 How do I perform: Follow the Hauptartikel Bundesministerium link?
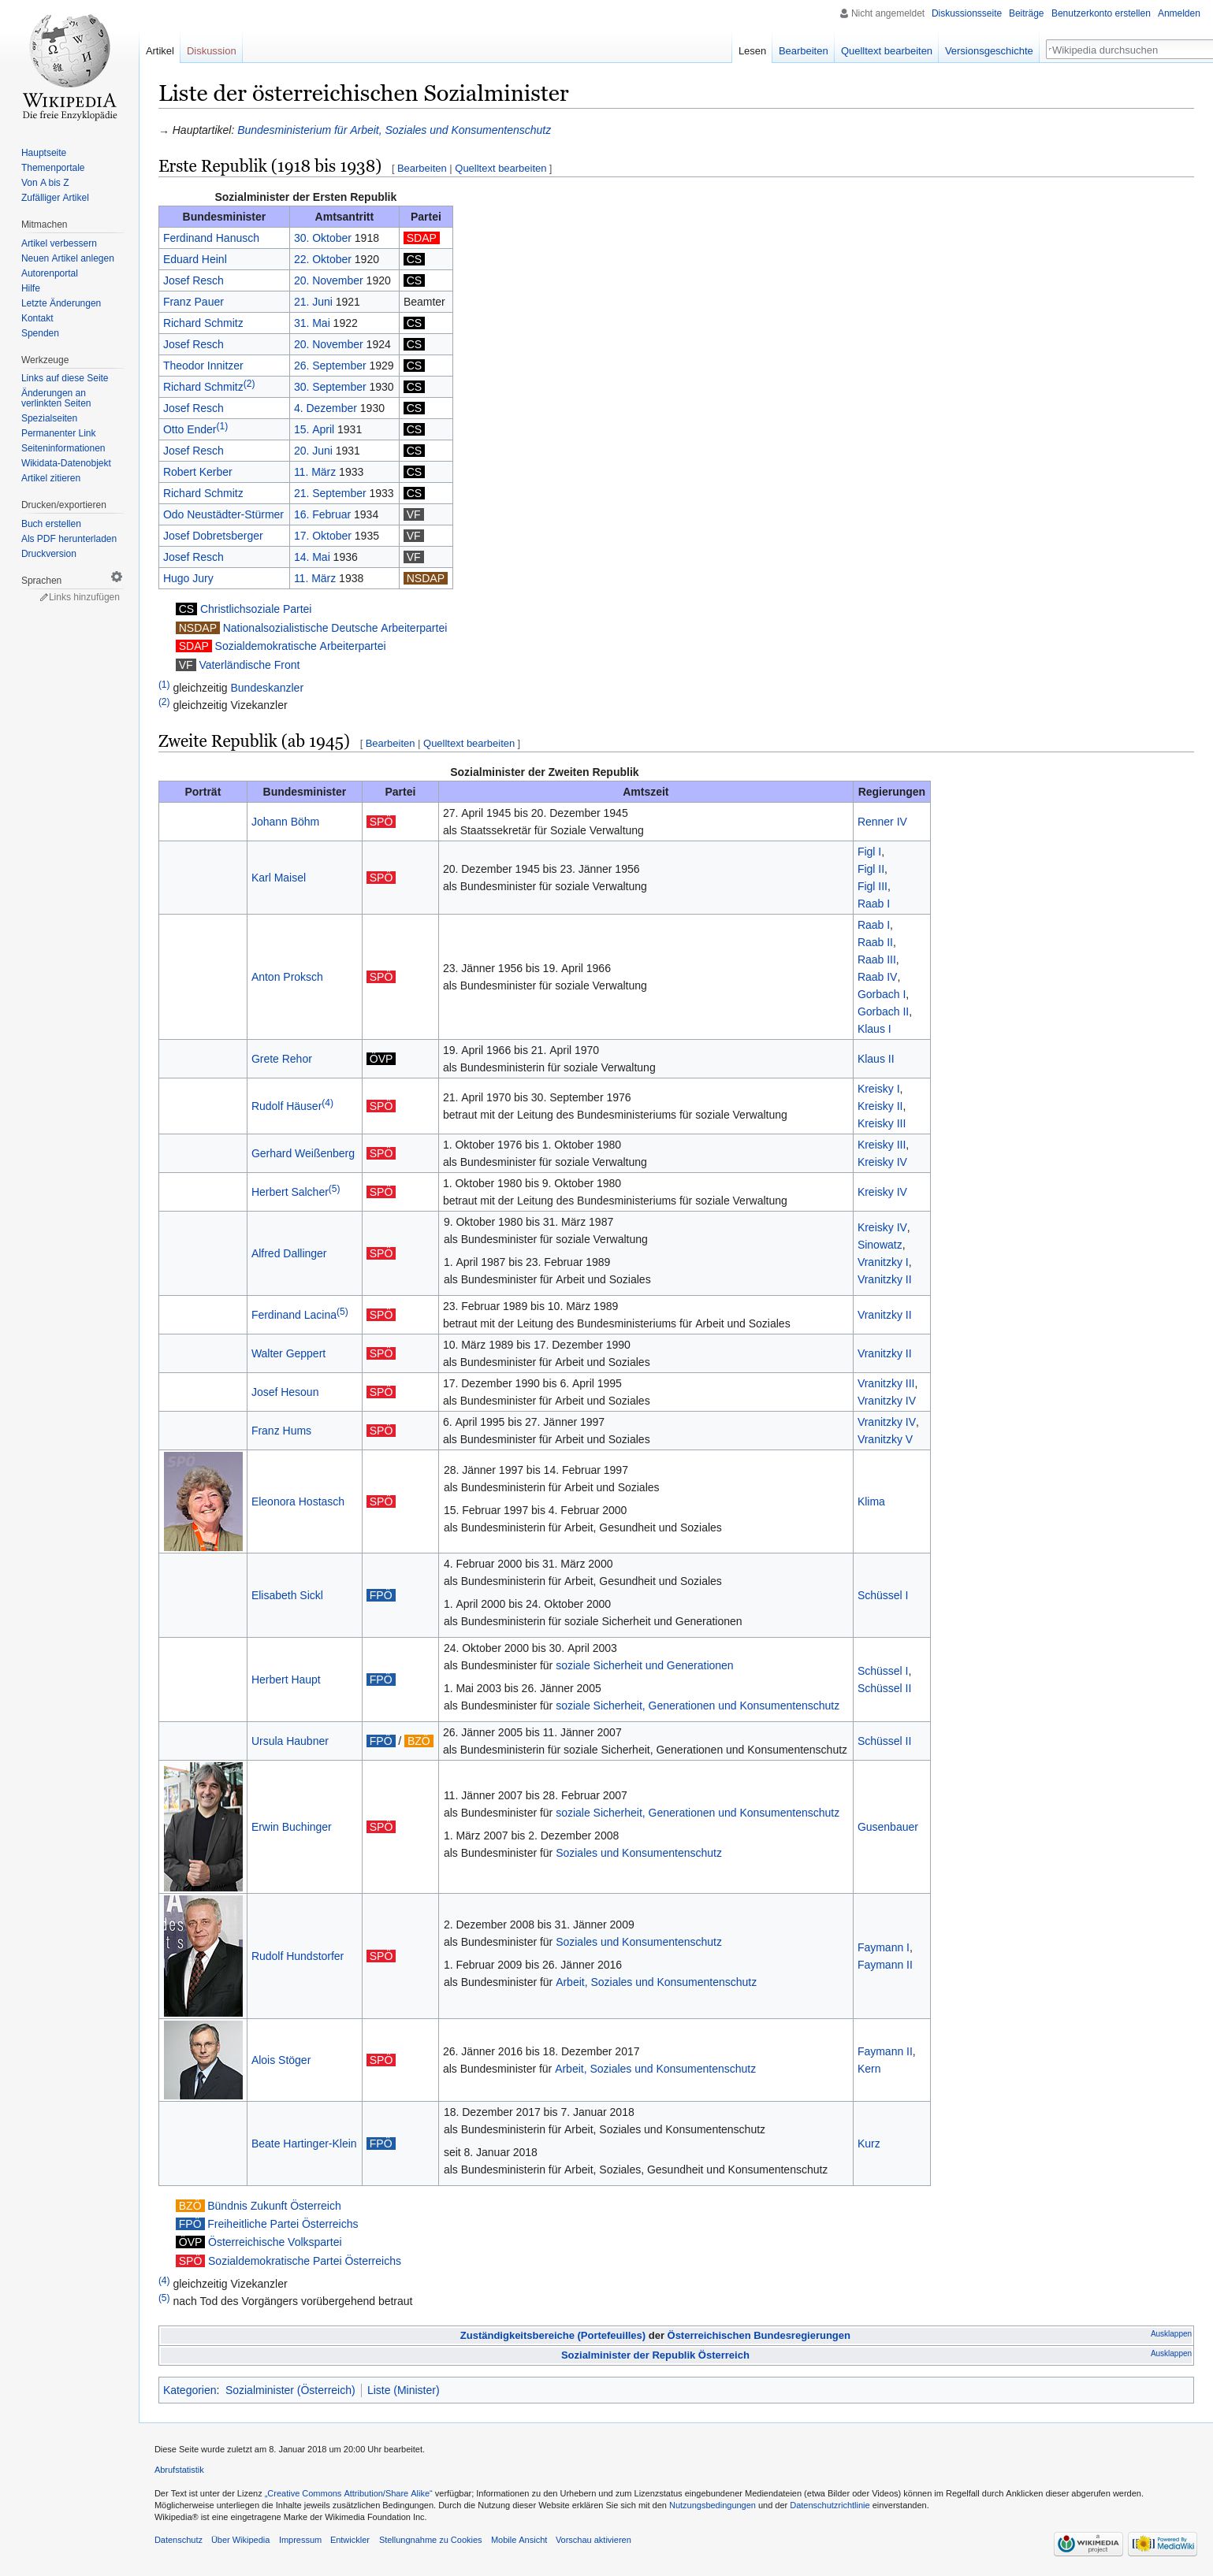[393, 130]
